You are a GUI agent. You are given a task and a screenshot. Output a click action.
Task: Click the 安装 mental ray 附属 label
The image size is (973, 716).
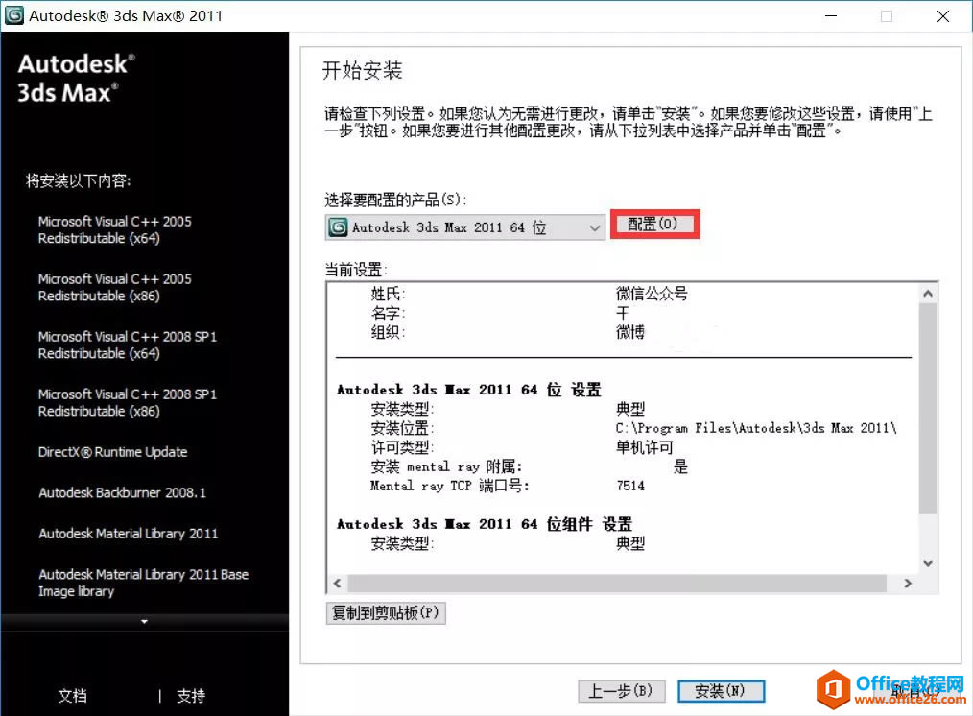tap(447, 466)
